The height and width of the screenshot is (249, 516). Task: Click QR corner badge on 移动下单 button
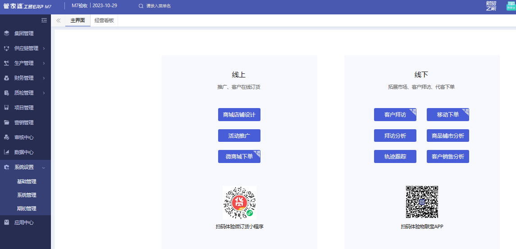(466, 111)
